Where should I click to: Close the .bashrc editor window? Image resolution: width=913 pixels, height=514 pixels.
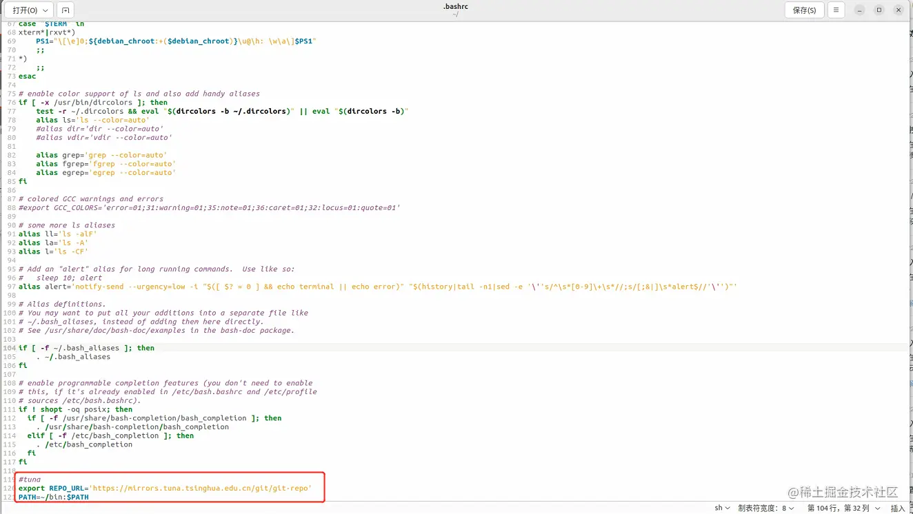click(899, 10)
